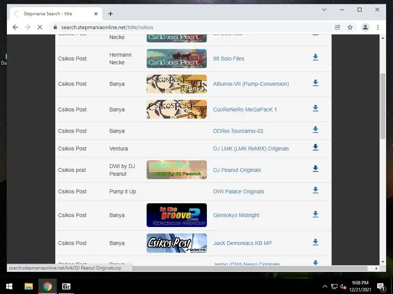Open File Explorer from the taskbar
Screen dimensions: 393x294
[28, 286]
